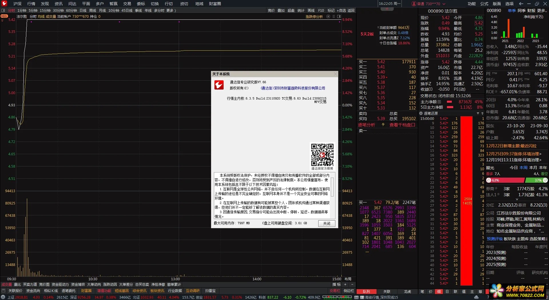Toggle the 细 detail view button

(439, 292)
